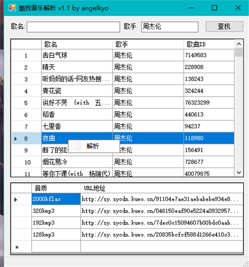Click song ID 156491
Screen dimensions: 249x267
pos(209,150)
